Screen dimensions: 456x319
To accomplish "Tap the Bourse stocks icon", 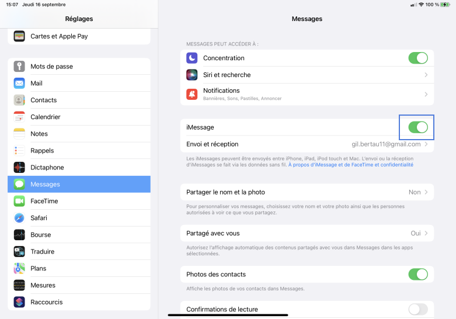I will 19,235.
